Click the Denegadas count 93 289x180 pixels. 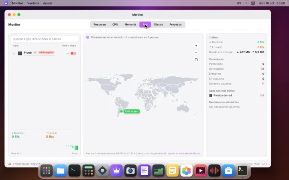pos(262,69)
